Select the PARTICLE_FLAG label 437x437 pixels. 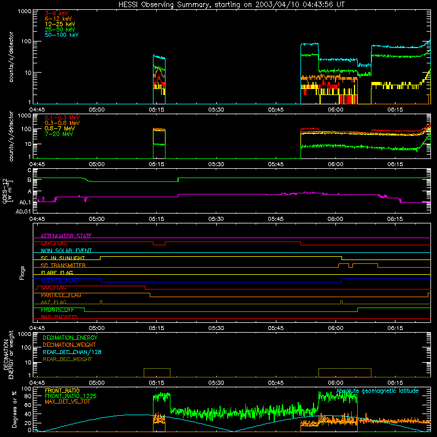click(x=61, y=295)
